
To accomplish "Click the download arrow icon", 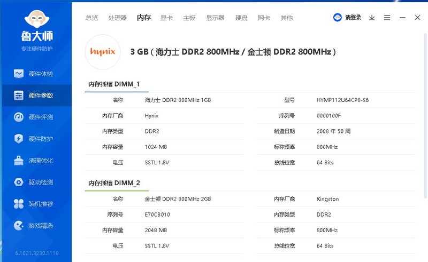I will (x=372, y=18).
